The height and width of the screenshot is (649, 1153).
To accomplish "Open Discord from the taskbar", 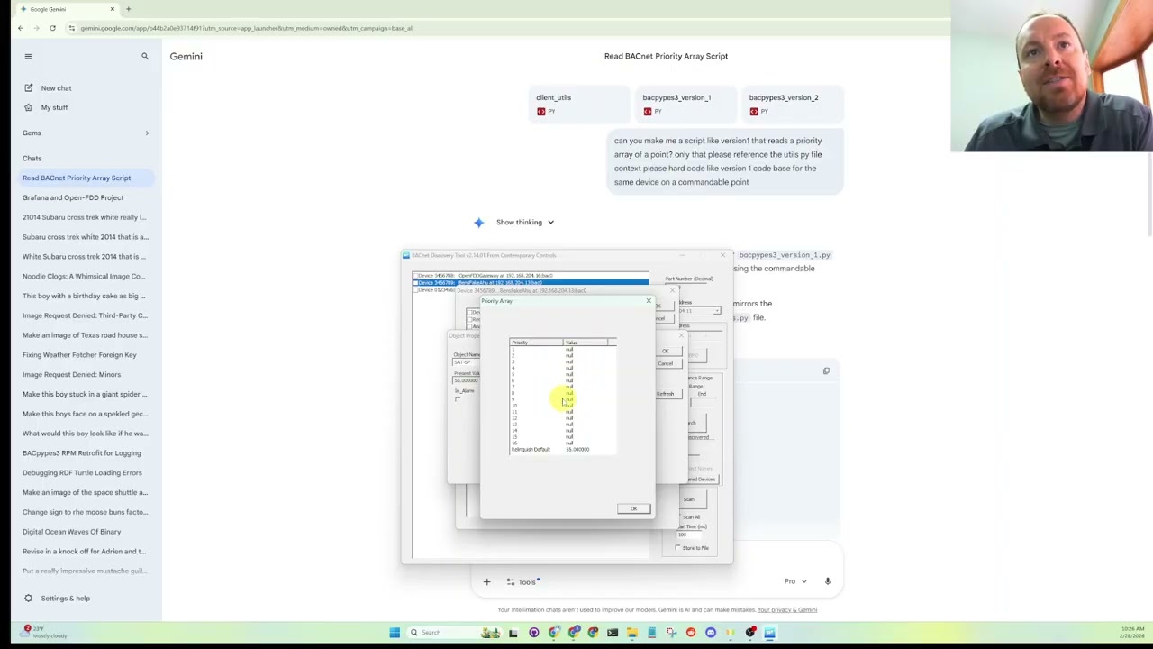I will [x=711, y=632].
